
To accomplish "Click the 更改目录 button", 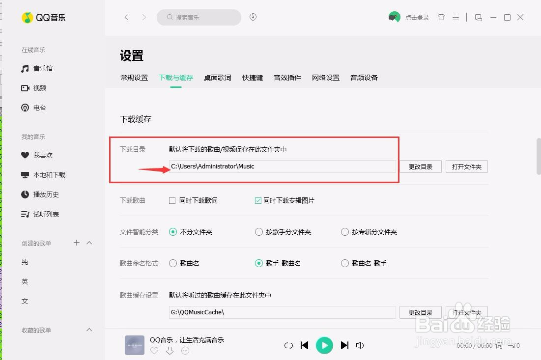I will pyautogui.click(x=420, y=166).
